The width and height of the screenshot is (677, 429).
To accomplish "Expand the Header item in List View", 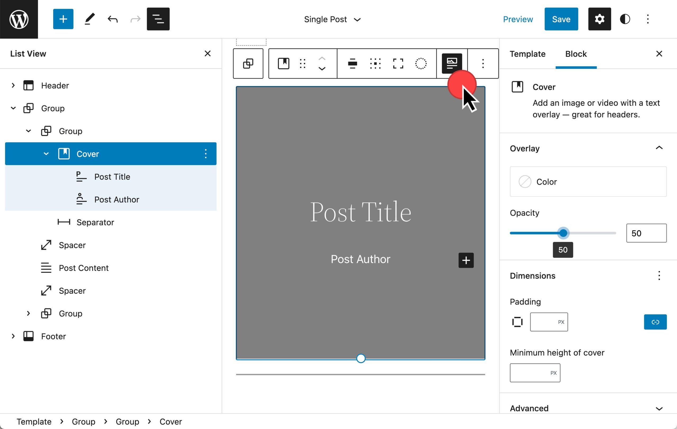I will 13,85.
